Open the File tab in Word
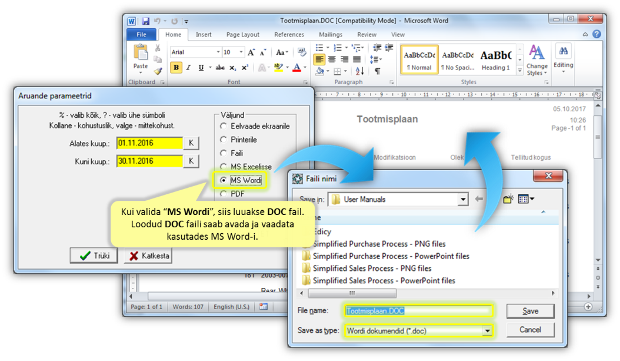The height and width of the screenshot is (361, 620). (x=141, y=35)
